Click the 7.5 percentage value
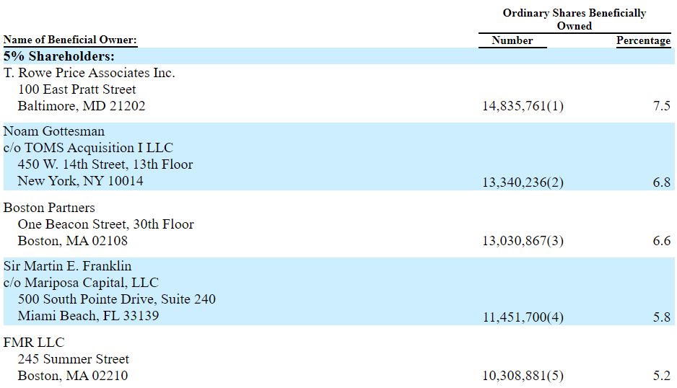The width and height of the screenshot is (677, 388). (661, 106)
